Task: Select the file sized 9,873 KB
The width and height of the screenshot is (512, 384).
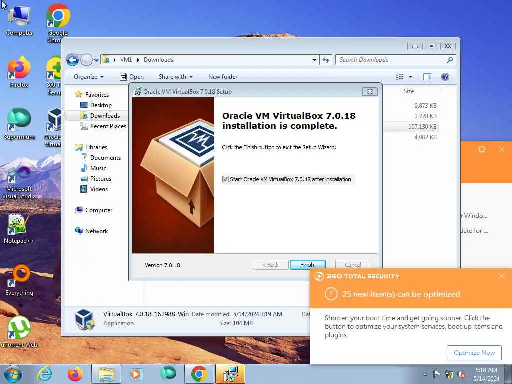Action: pyautogui.click(x=425, y=106)
